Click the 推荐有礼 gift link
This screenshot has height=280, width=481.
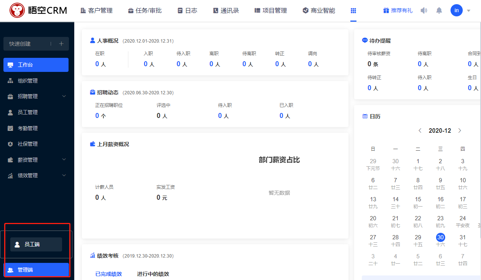(398, 11)
